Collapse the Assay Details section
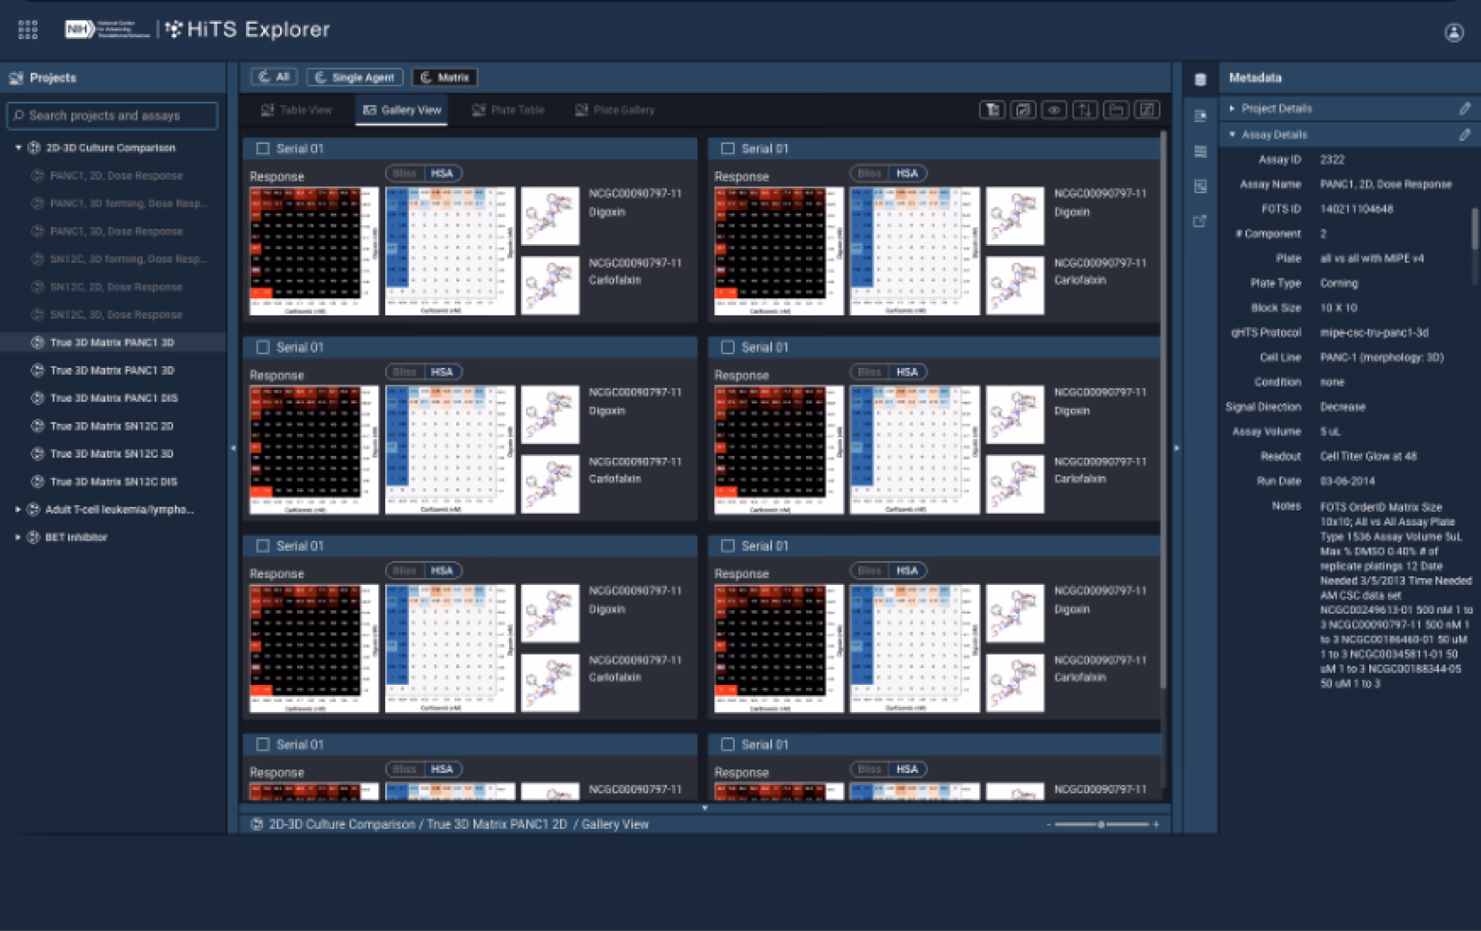1481x931 pixels. point(1232,134)
